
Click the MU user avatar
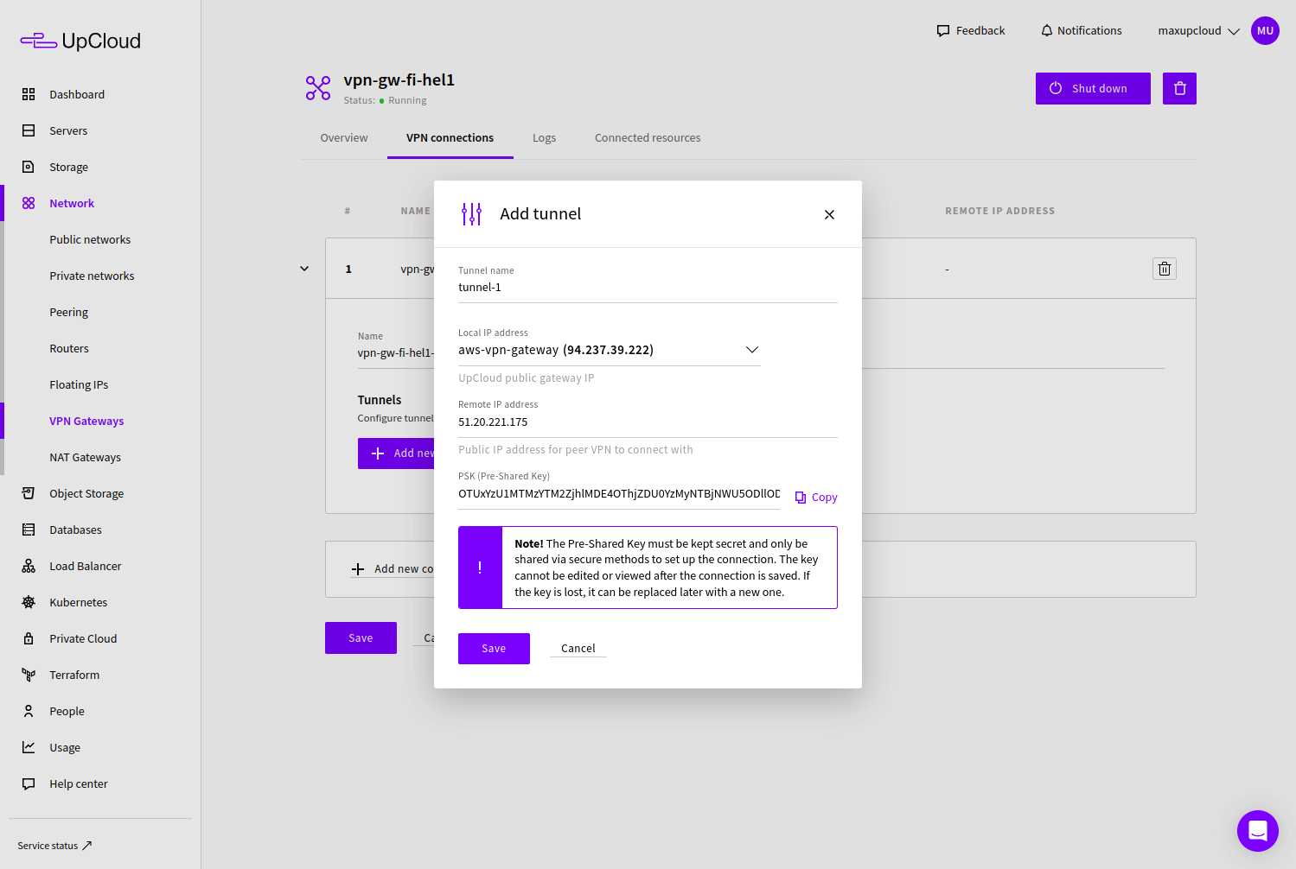(1265, 30)
